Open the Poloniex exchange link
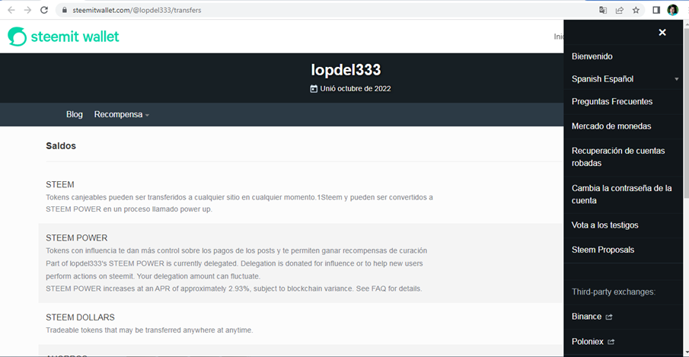 click(x=588, y=342)
